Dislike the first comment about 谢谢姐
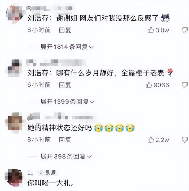Viewport: 189px width, 191px height. point(185,30)
